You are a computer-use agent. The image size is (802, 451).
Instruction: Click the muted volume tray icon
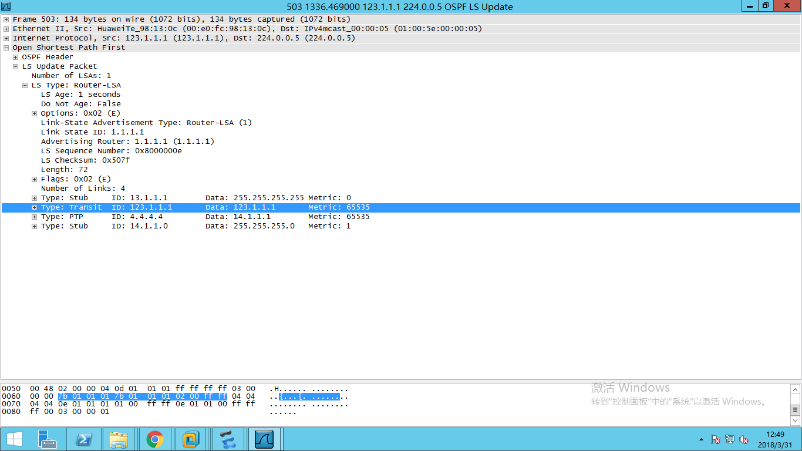pos(744,439)
